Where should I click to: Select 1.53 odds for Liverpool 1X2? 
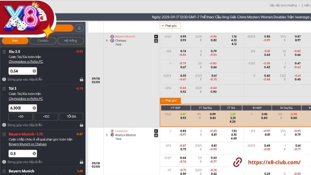[234, 131]
